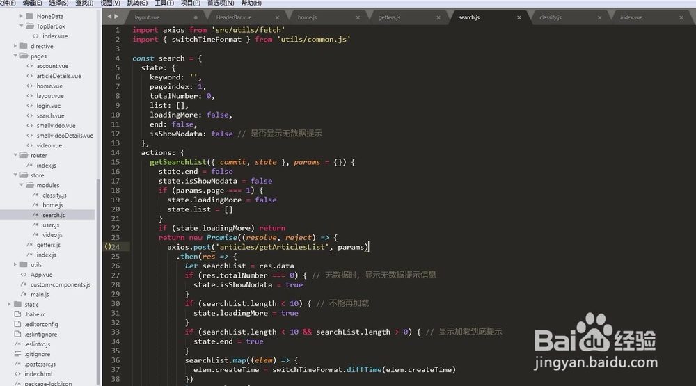Switch to the getters.js tab
Image resolution: width=696 pixels, height=386 pixels.
(389, 18)
